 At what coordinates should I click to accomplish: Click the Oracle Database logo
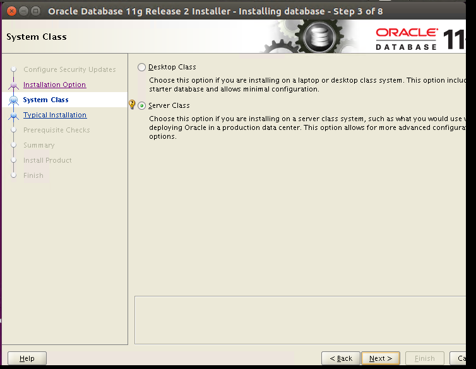click(420, 39)
